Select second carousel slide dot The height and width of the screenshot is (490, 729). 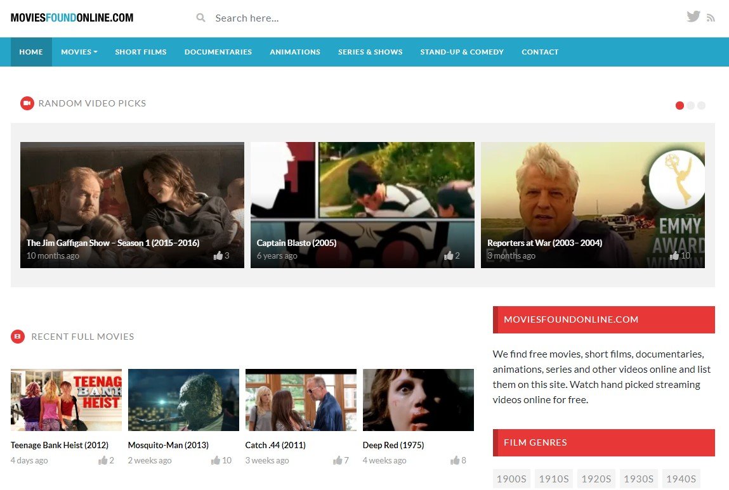690,105
